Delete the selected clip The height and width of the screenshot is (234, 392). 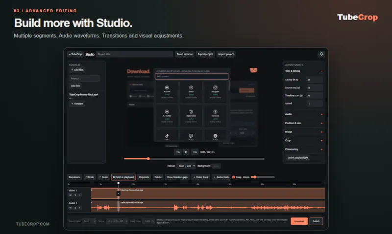[158, 177]
